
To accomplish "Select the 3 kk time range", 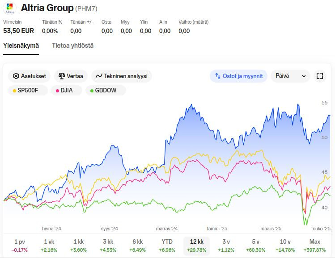I will [108, 246].
